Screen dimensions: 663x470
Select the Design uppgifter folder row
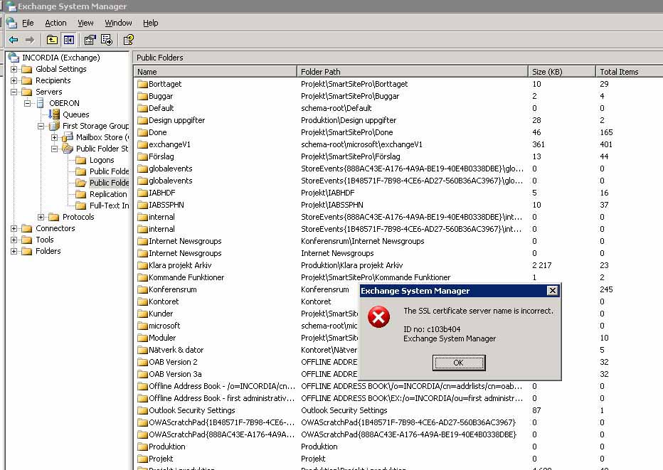click(x=176, y=120)
